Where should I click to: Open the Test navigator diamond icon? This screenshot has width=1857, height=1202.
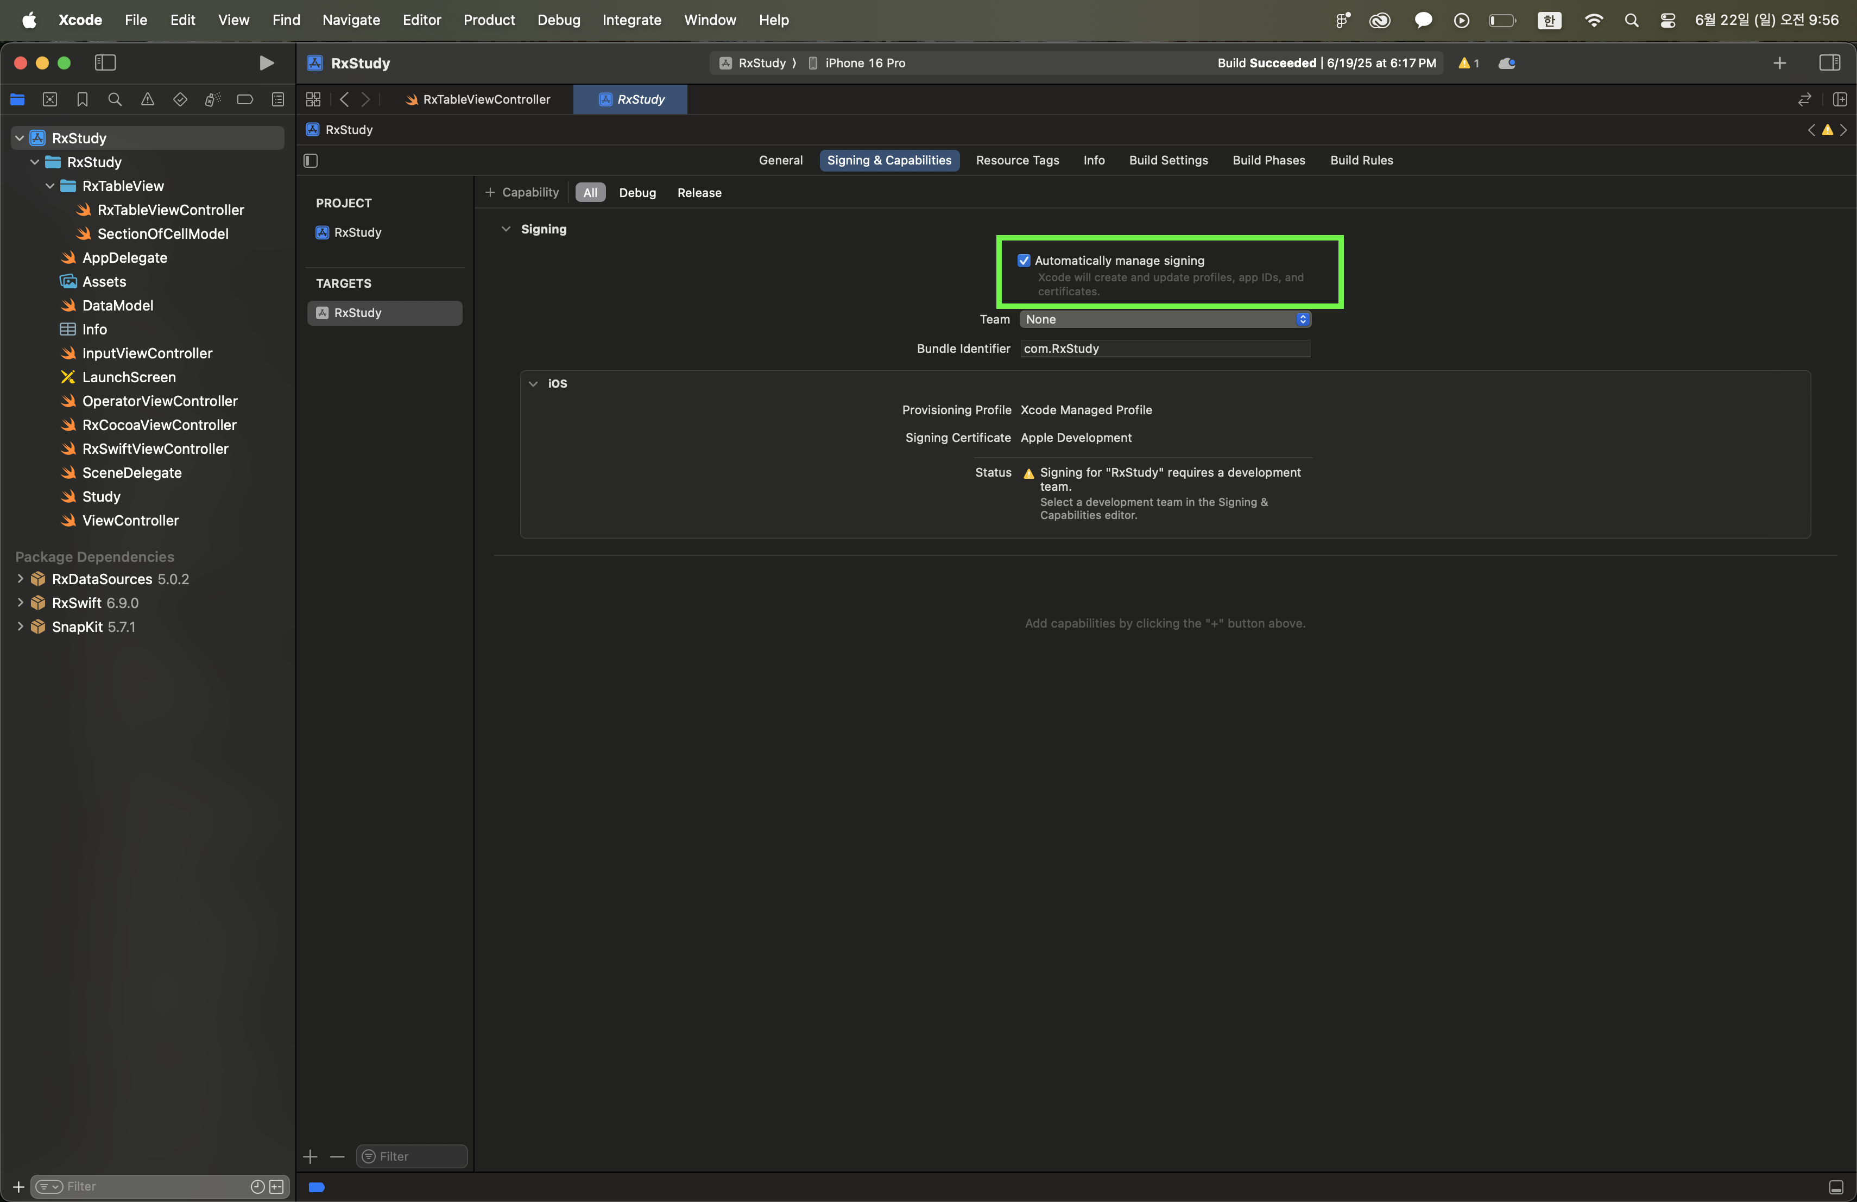[180, 99]
